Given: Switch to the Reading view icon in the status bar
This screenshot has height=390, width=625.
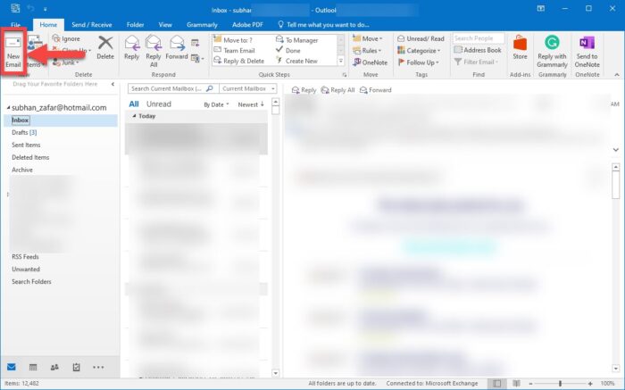Looking at the screenshot, I should pos(516,383).
